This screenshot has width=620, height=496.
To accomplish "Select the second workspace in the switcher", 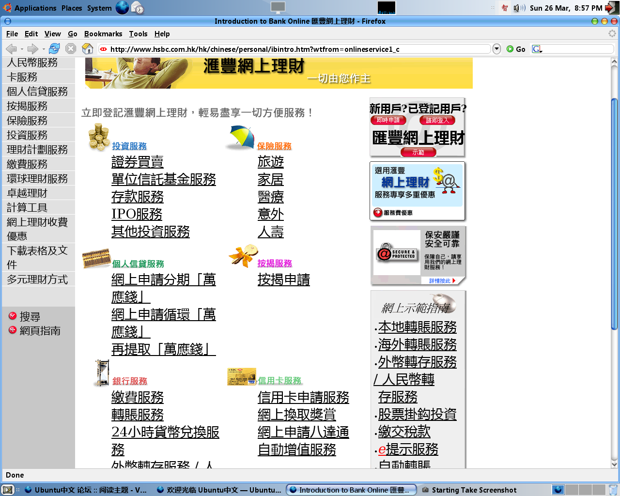I will tap(572, 490).
